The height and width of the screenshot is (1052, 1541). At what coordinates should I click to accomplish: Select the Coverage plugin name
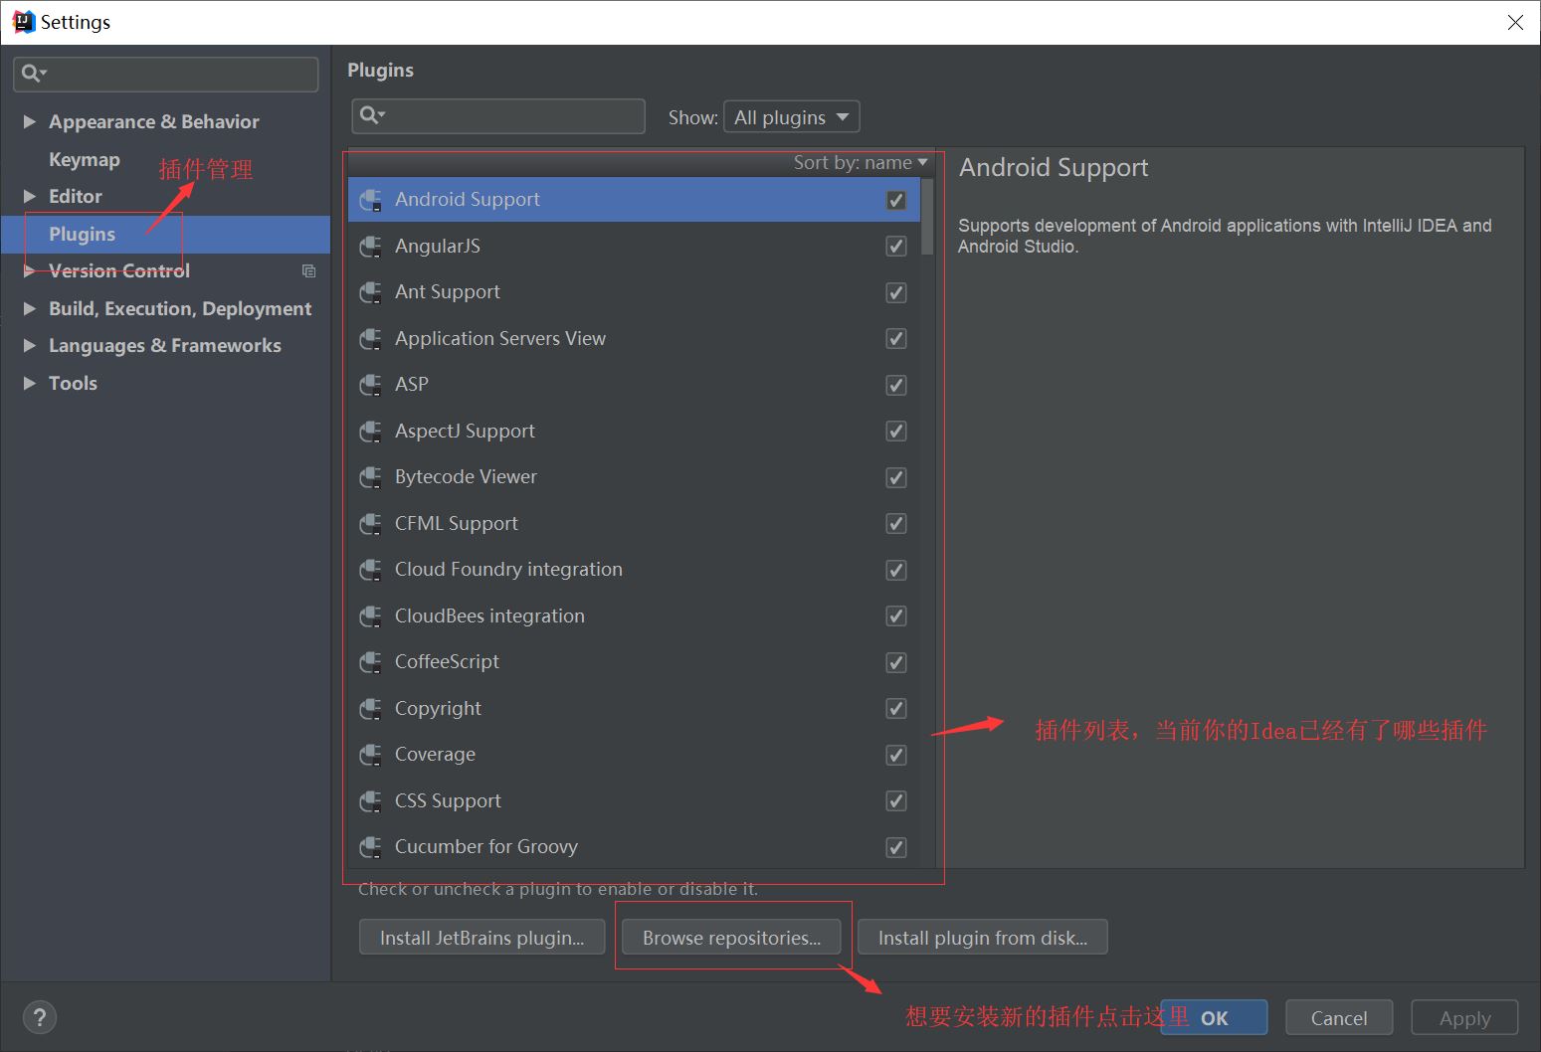(435, 755)
